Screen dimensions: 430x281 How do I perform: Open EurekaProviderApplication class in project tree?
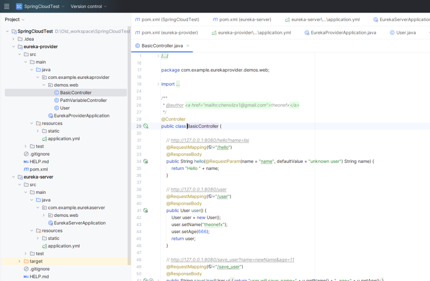(x=82, y=116)
